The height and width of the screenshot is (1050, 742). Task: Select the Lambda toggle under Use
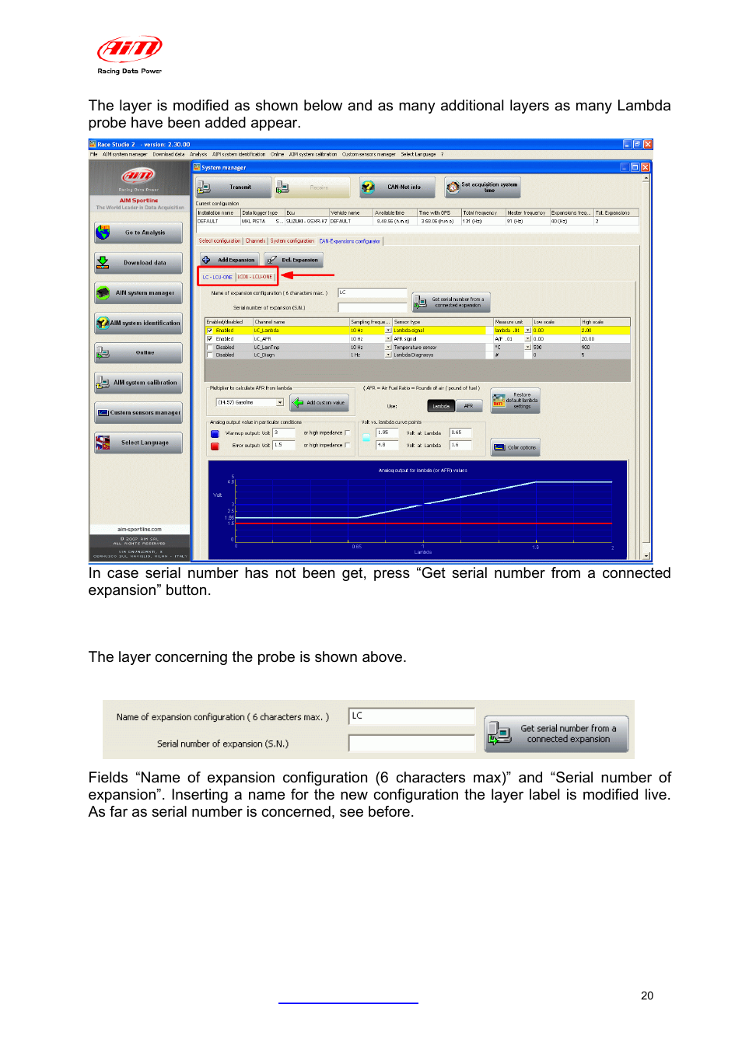441,406
